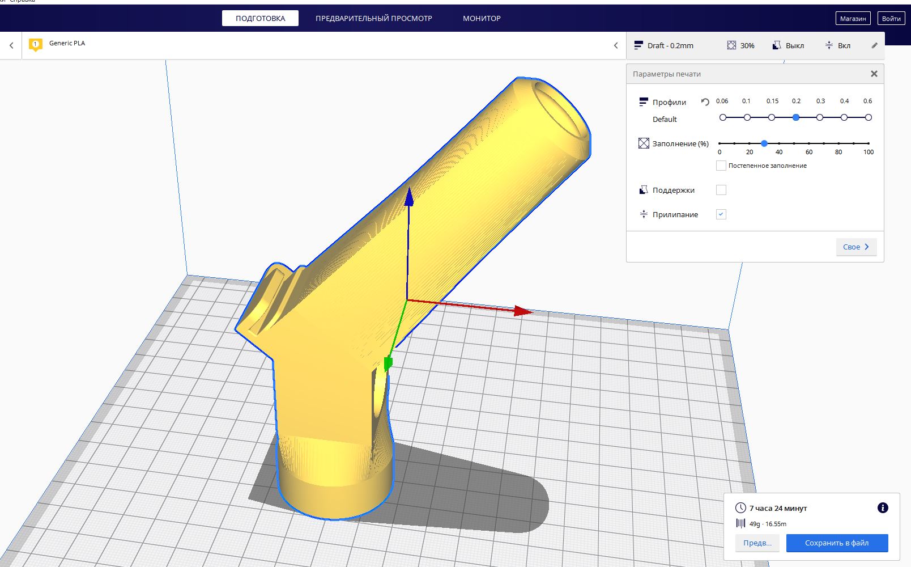
Task: Close the print settings panel
Action: pos(874,74)
